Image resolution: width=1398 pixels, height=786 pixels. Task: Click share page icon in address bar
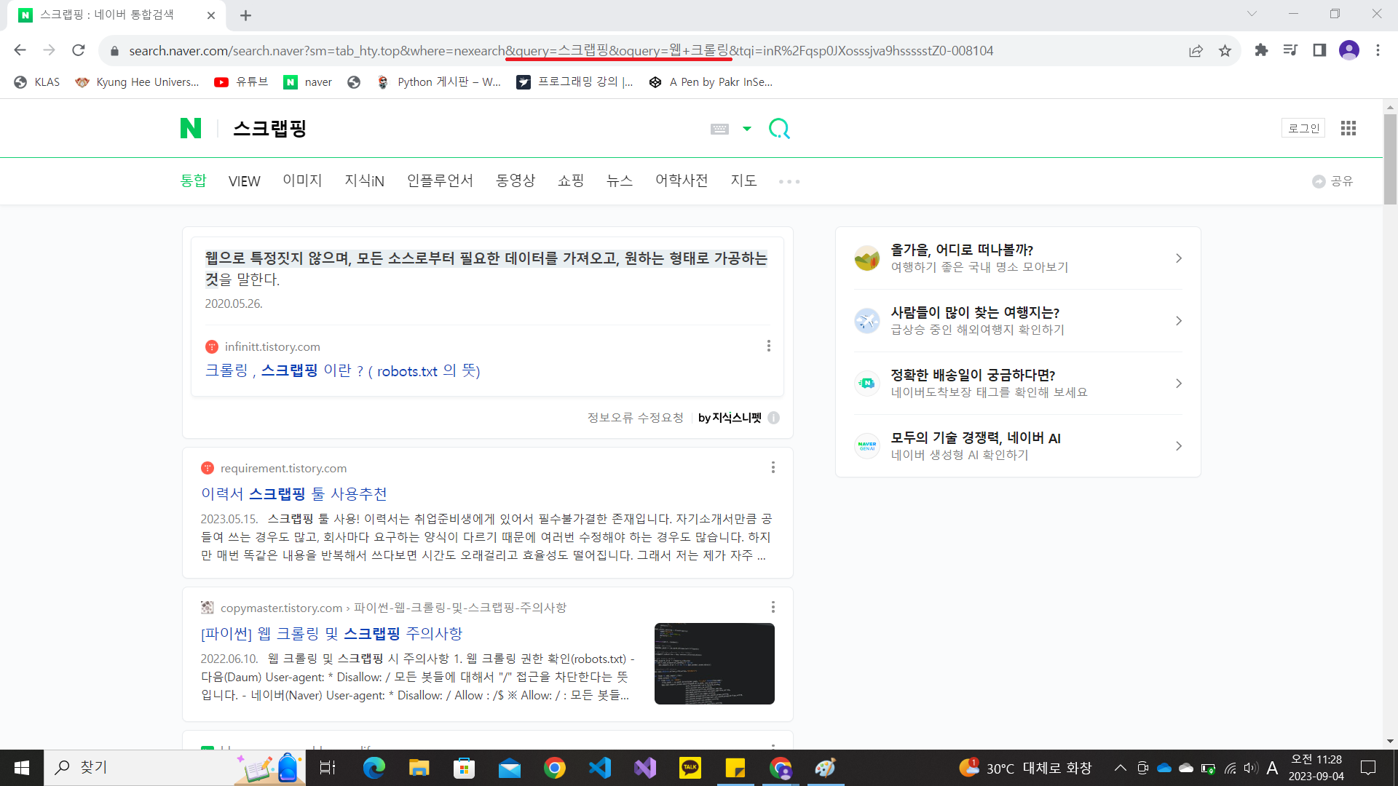click(1196, 50)
